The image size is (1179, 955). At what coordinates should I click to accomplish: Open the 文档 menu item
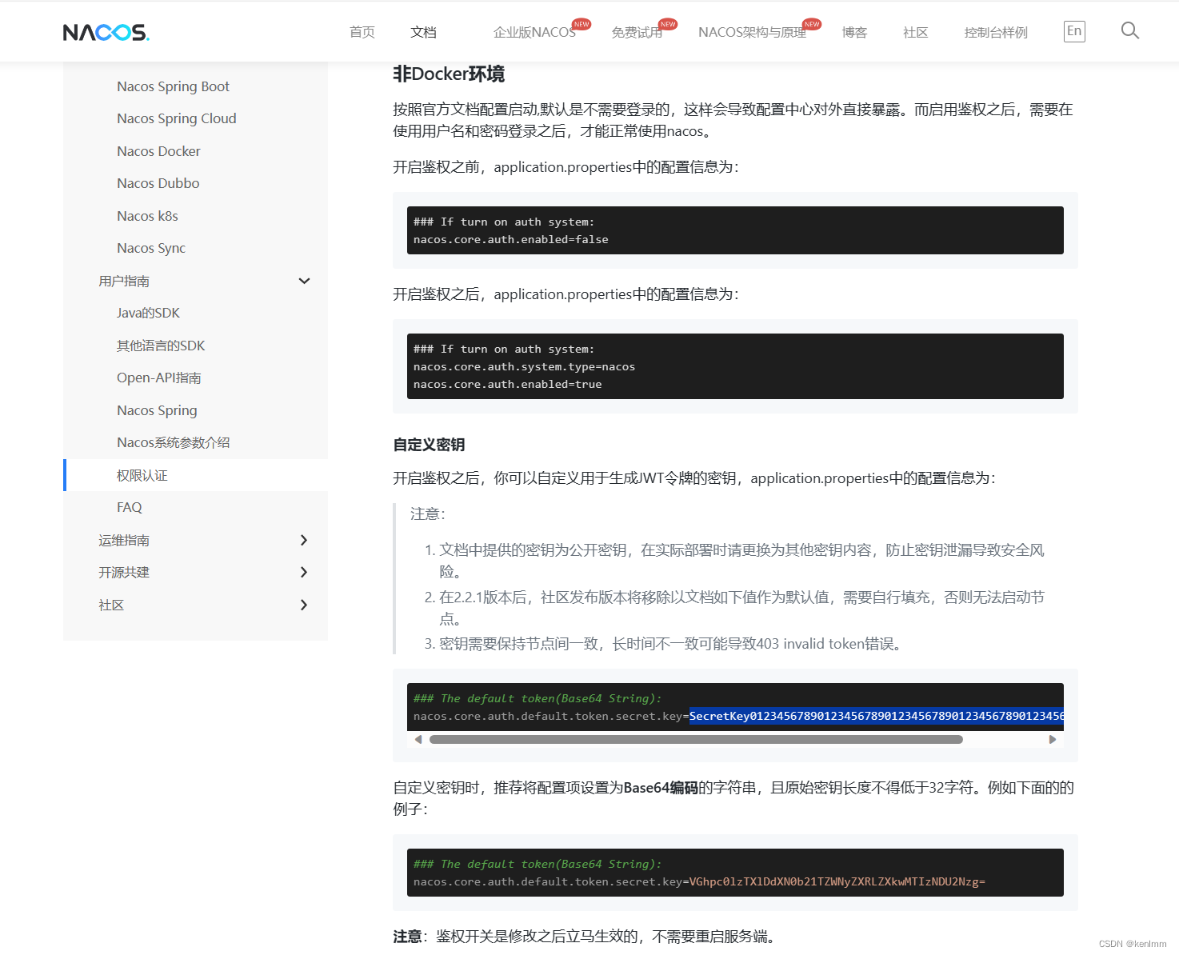[x=422, y=32]
